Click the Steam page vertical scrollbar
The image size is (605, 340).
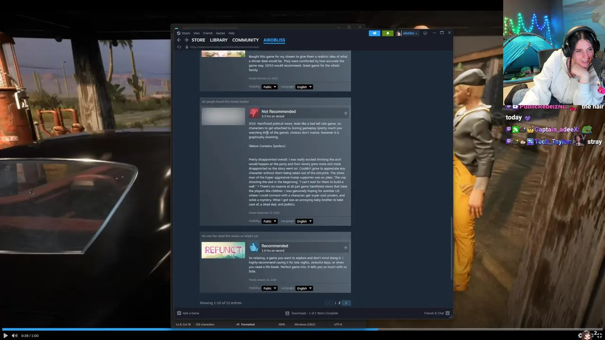click(x=451, y=248)
